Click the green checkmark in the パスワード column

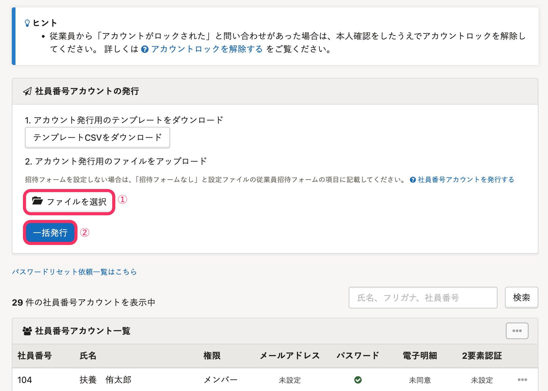tap(358, 380)
